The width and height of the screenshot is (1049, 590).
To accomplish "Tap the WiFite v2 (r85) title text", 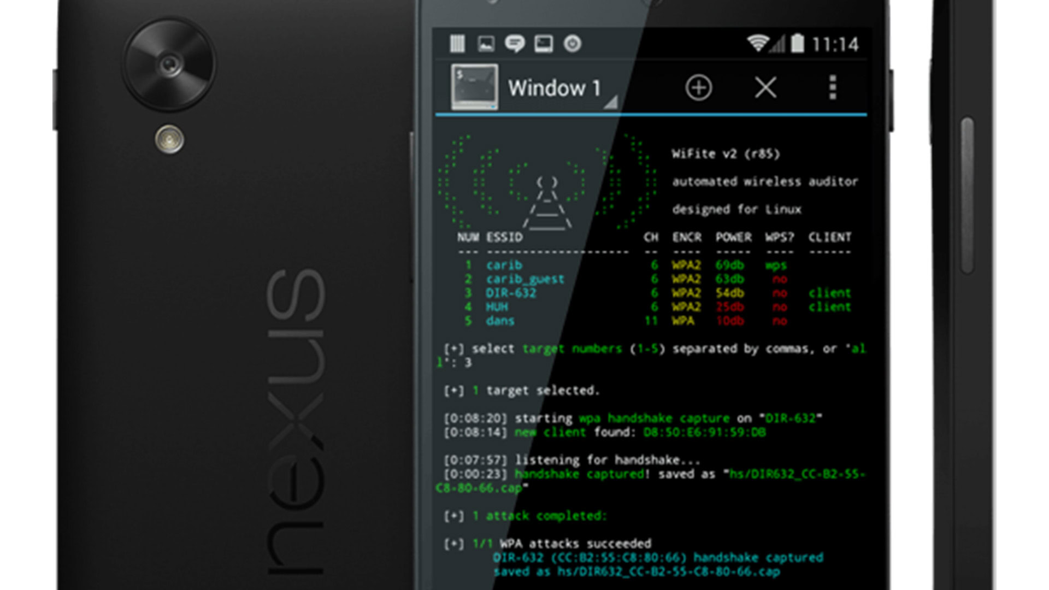I will click(x=726, y=154).
